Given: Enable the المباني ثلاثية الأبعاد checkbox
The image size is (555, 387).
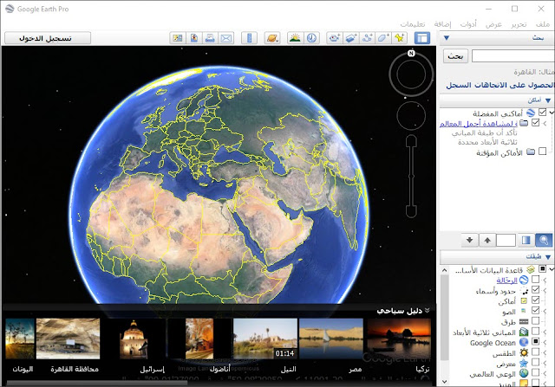Looking at the screenshot, I should tap(535, 331).
